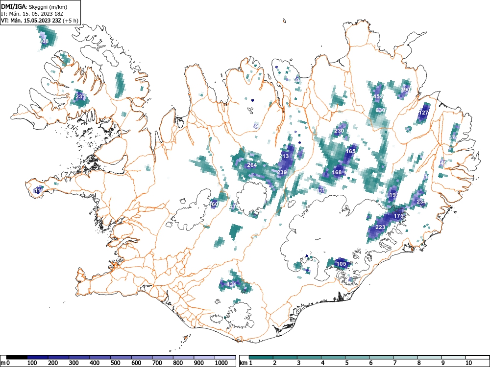This screenshot has width=490, height=367.
Task: Pick the 800–900 m legend swatch
Action: [x=183, y=357]
